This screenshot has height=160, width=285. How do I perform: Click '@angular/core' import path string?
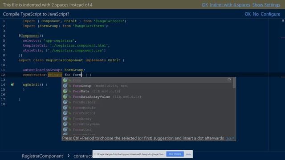[109, 21]
